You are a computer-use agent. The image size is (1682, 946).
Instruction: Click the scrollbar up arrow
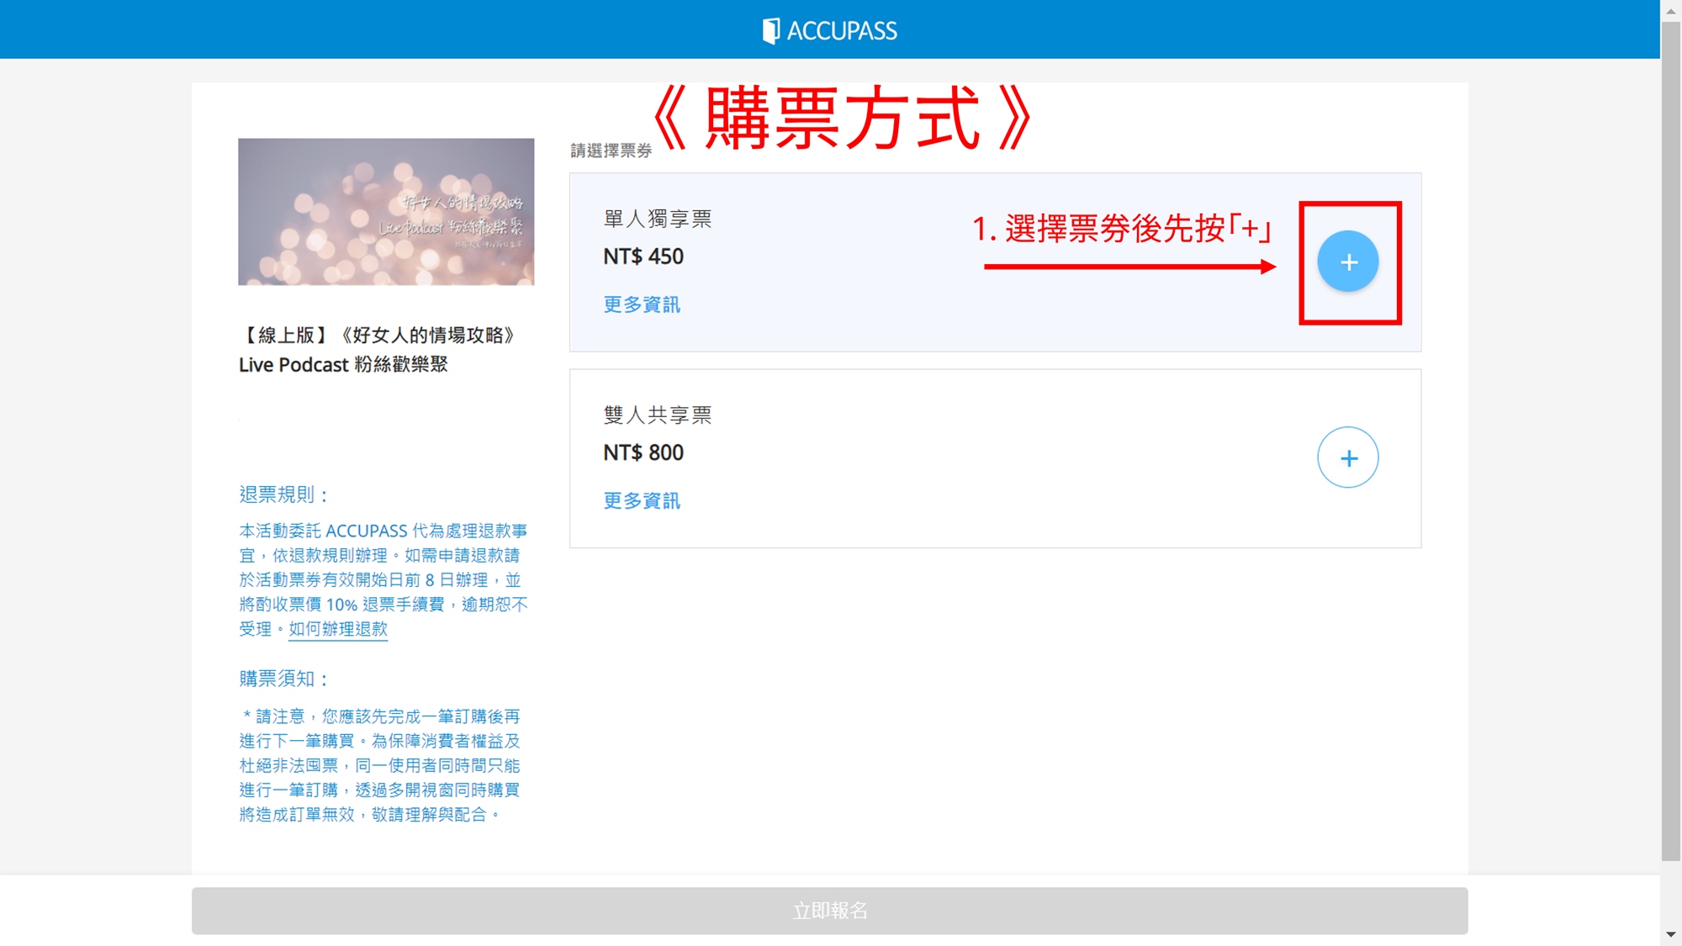pyautogui.click(x=1670, y=11)
